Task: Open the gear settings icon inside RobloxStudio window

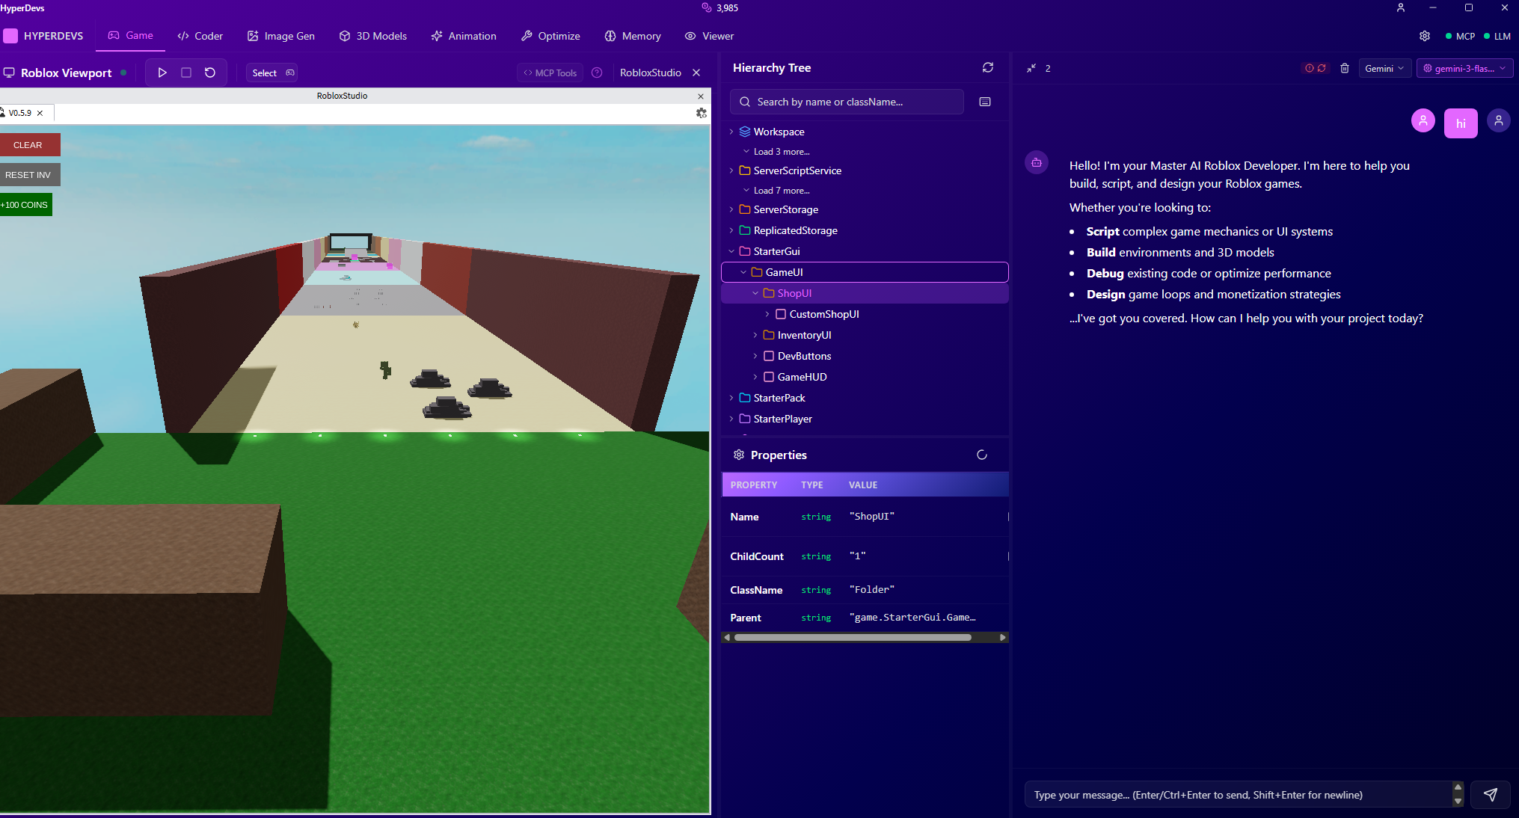Action: [x=701, y=113]
